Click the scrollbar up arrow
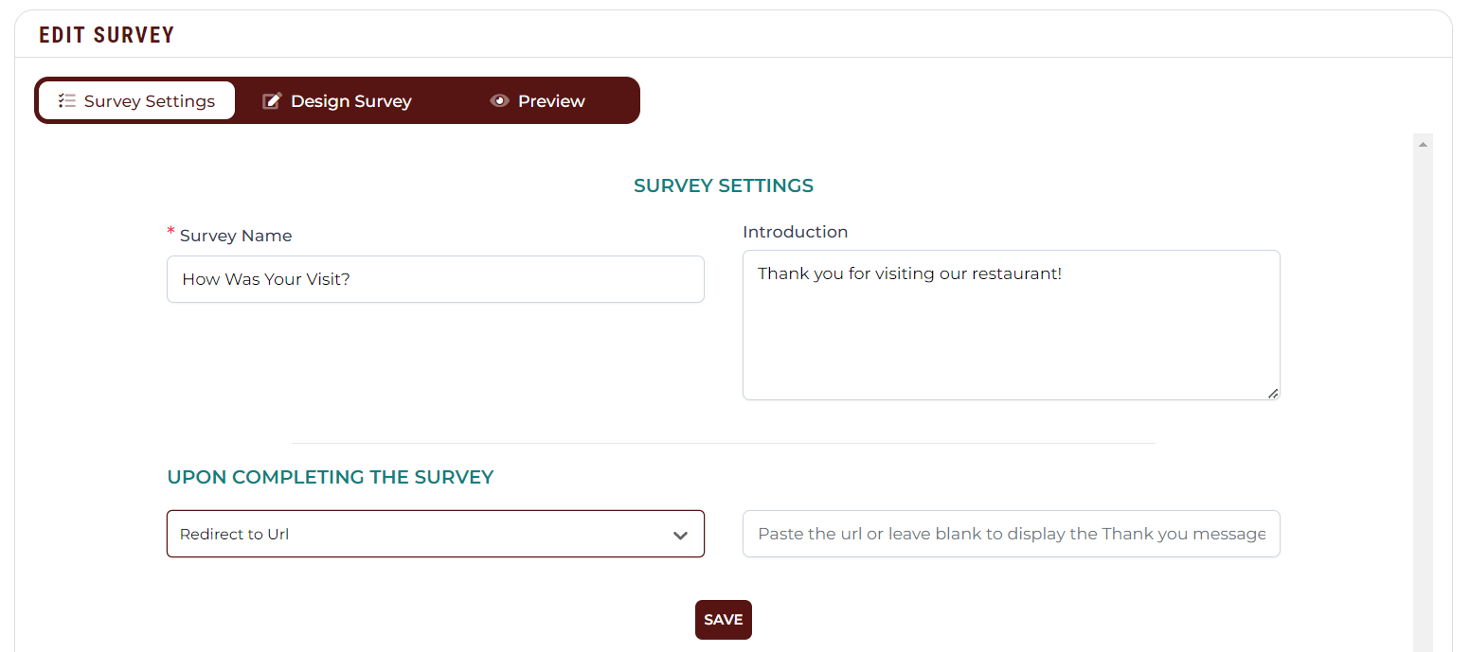 click(1423, 144)
